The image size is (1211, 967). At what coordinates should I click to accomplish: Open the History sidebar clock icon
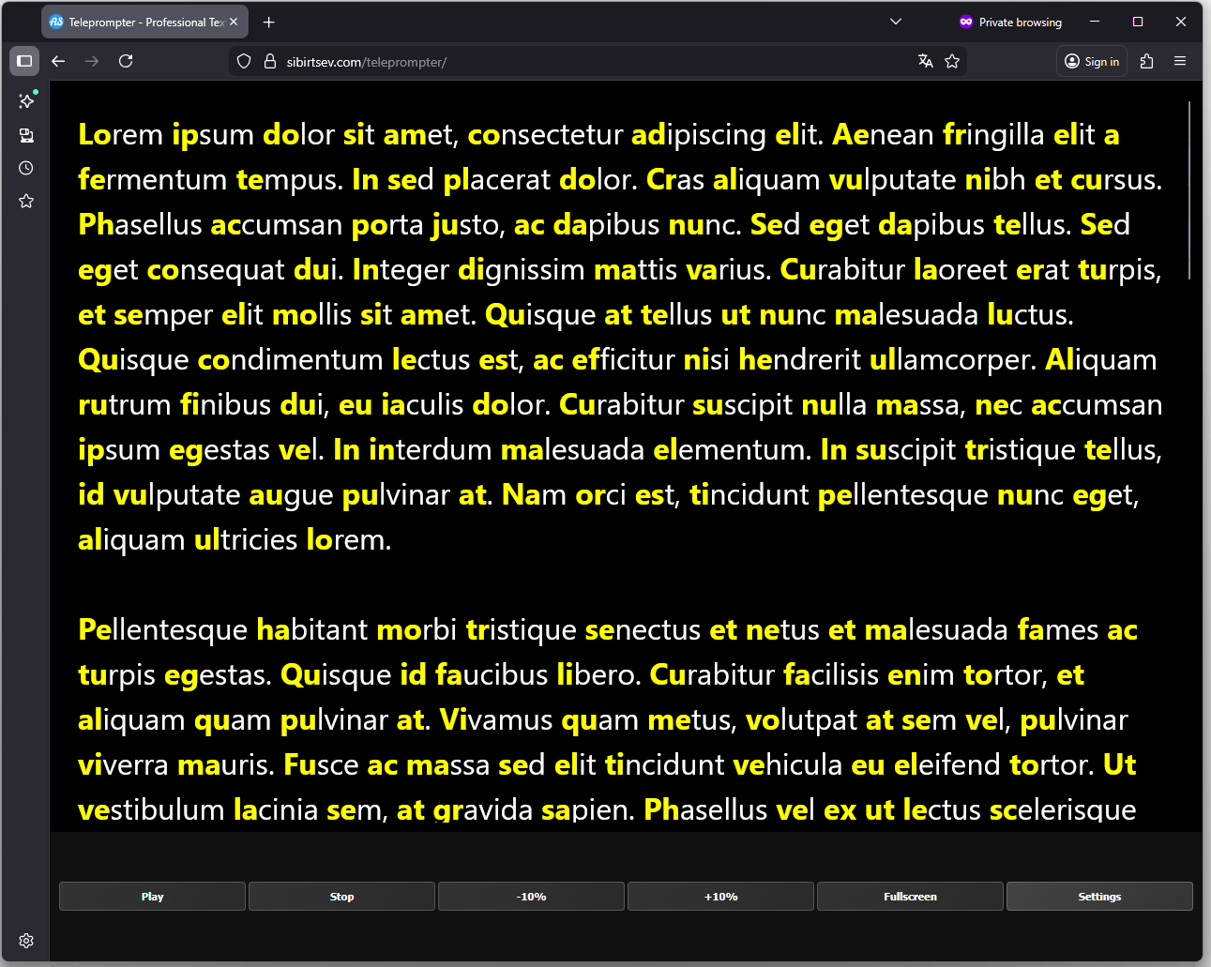(26, 168)
